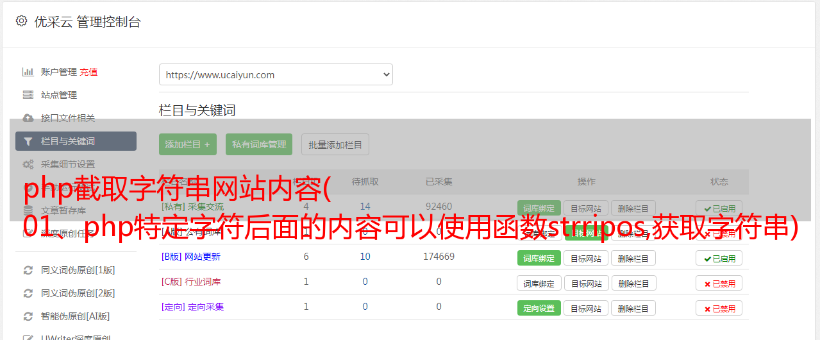Image resolution: width=820 pixels, height=340 pixels.
Task: Click 目标网站 in the 行业词库 row
Action: tap(586, 284)
